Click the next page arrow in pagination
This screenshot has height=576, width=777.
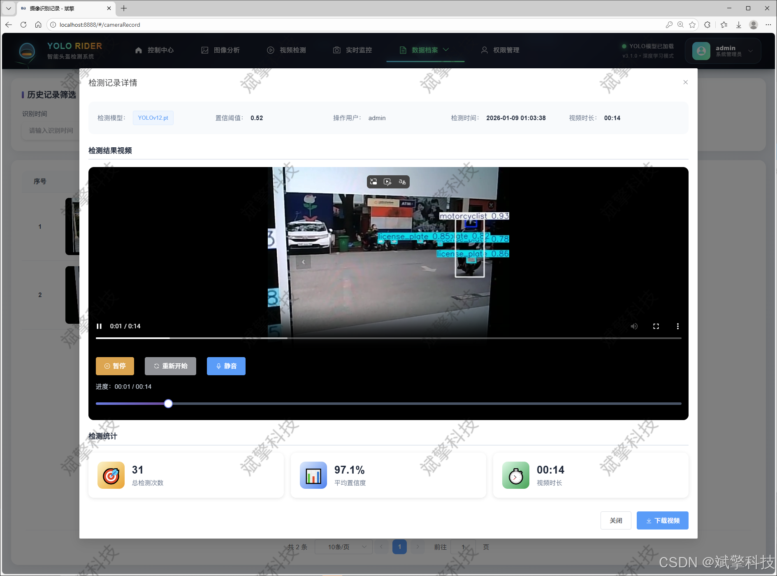coord(417,547)
